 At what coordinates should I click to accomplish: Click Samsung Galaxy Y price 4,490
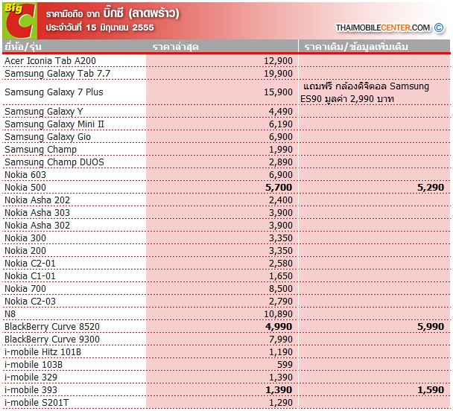(x=281, y=112)
